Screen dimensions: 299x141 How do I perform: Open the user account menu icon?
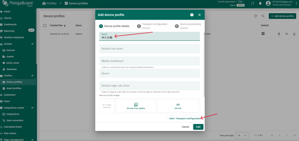(268, 3)
